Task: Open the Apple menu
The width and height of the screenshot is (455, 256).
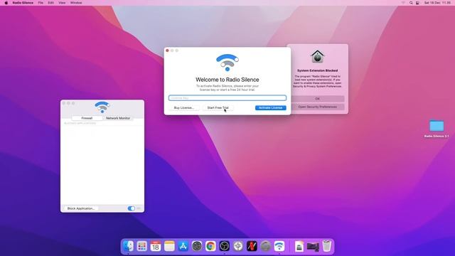Action: (x=6, y=3)
